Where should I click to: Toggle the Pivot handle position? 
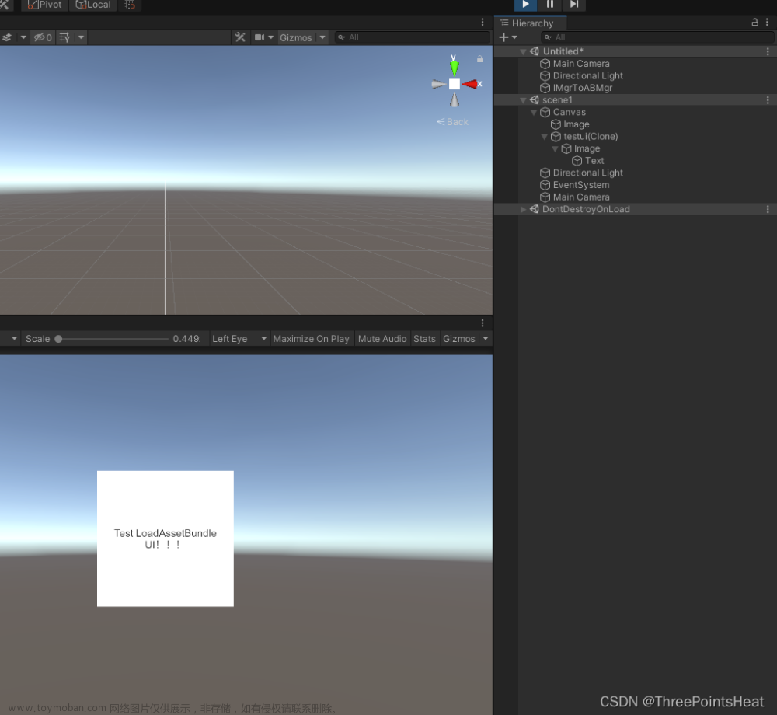44,5
